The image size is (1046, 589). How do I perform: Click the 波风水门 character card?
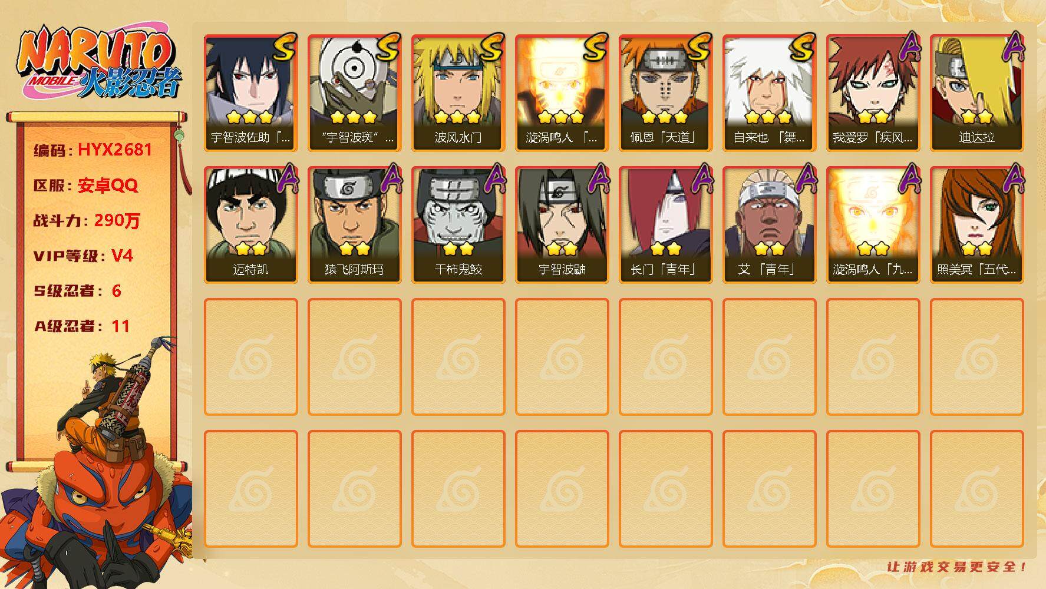[x=458, y=93]
